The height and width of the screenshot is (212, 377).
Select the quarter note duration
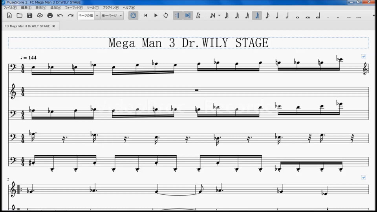277,16
